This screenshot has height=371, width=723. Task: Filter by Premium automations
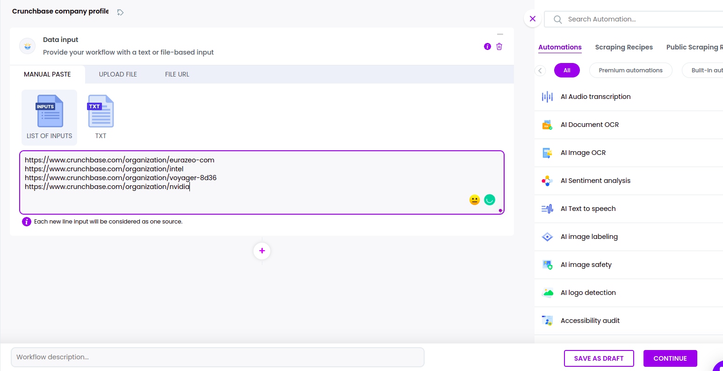[x=630, y=70]
